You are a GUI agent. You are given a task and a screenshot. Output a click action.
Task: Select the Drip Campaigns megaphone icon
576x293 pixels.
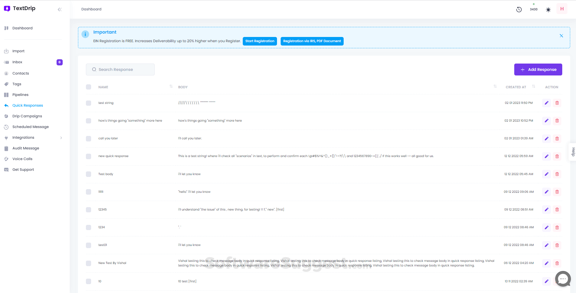(6, 116)
